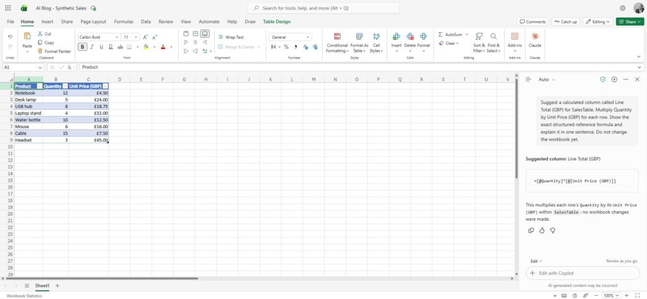Viewport: 647px width, 299px height.
Task: Click the Catch up button
Action: tap(565, 21)
